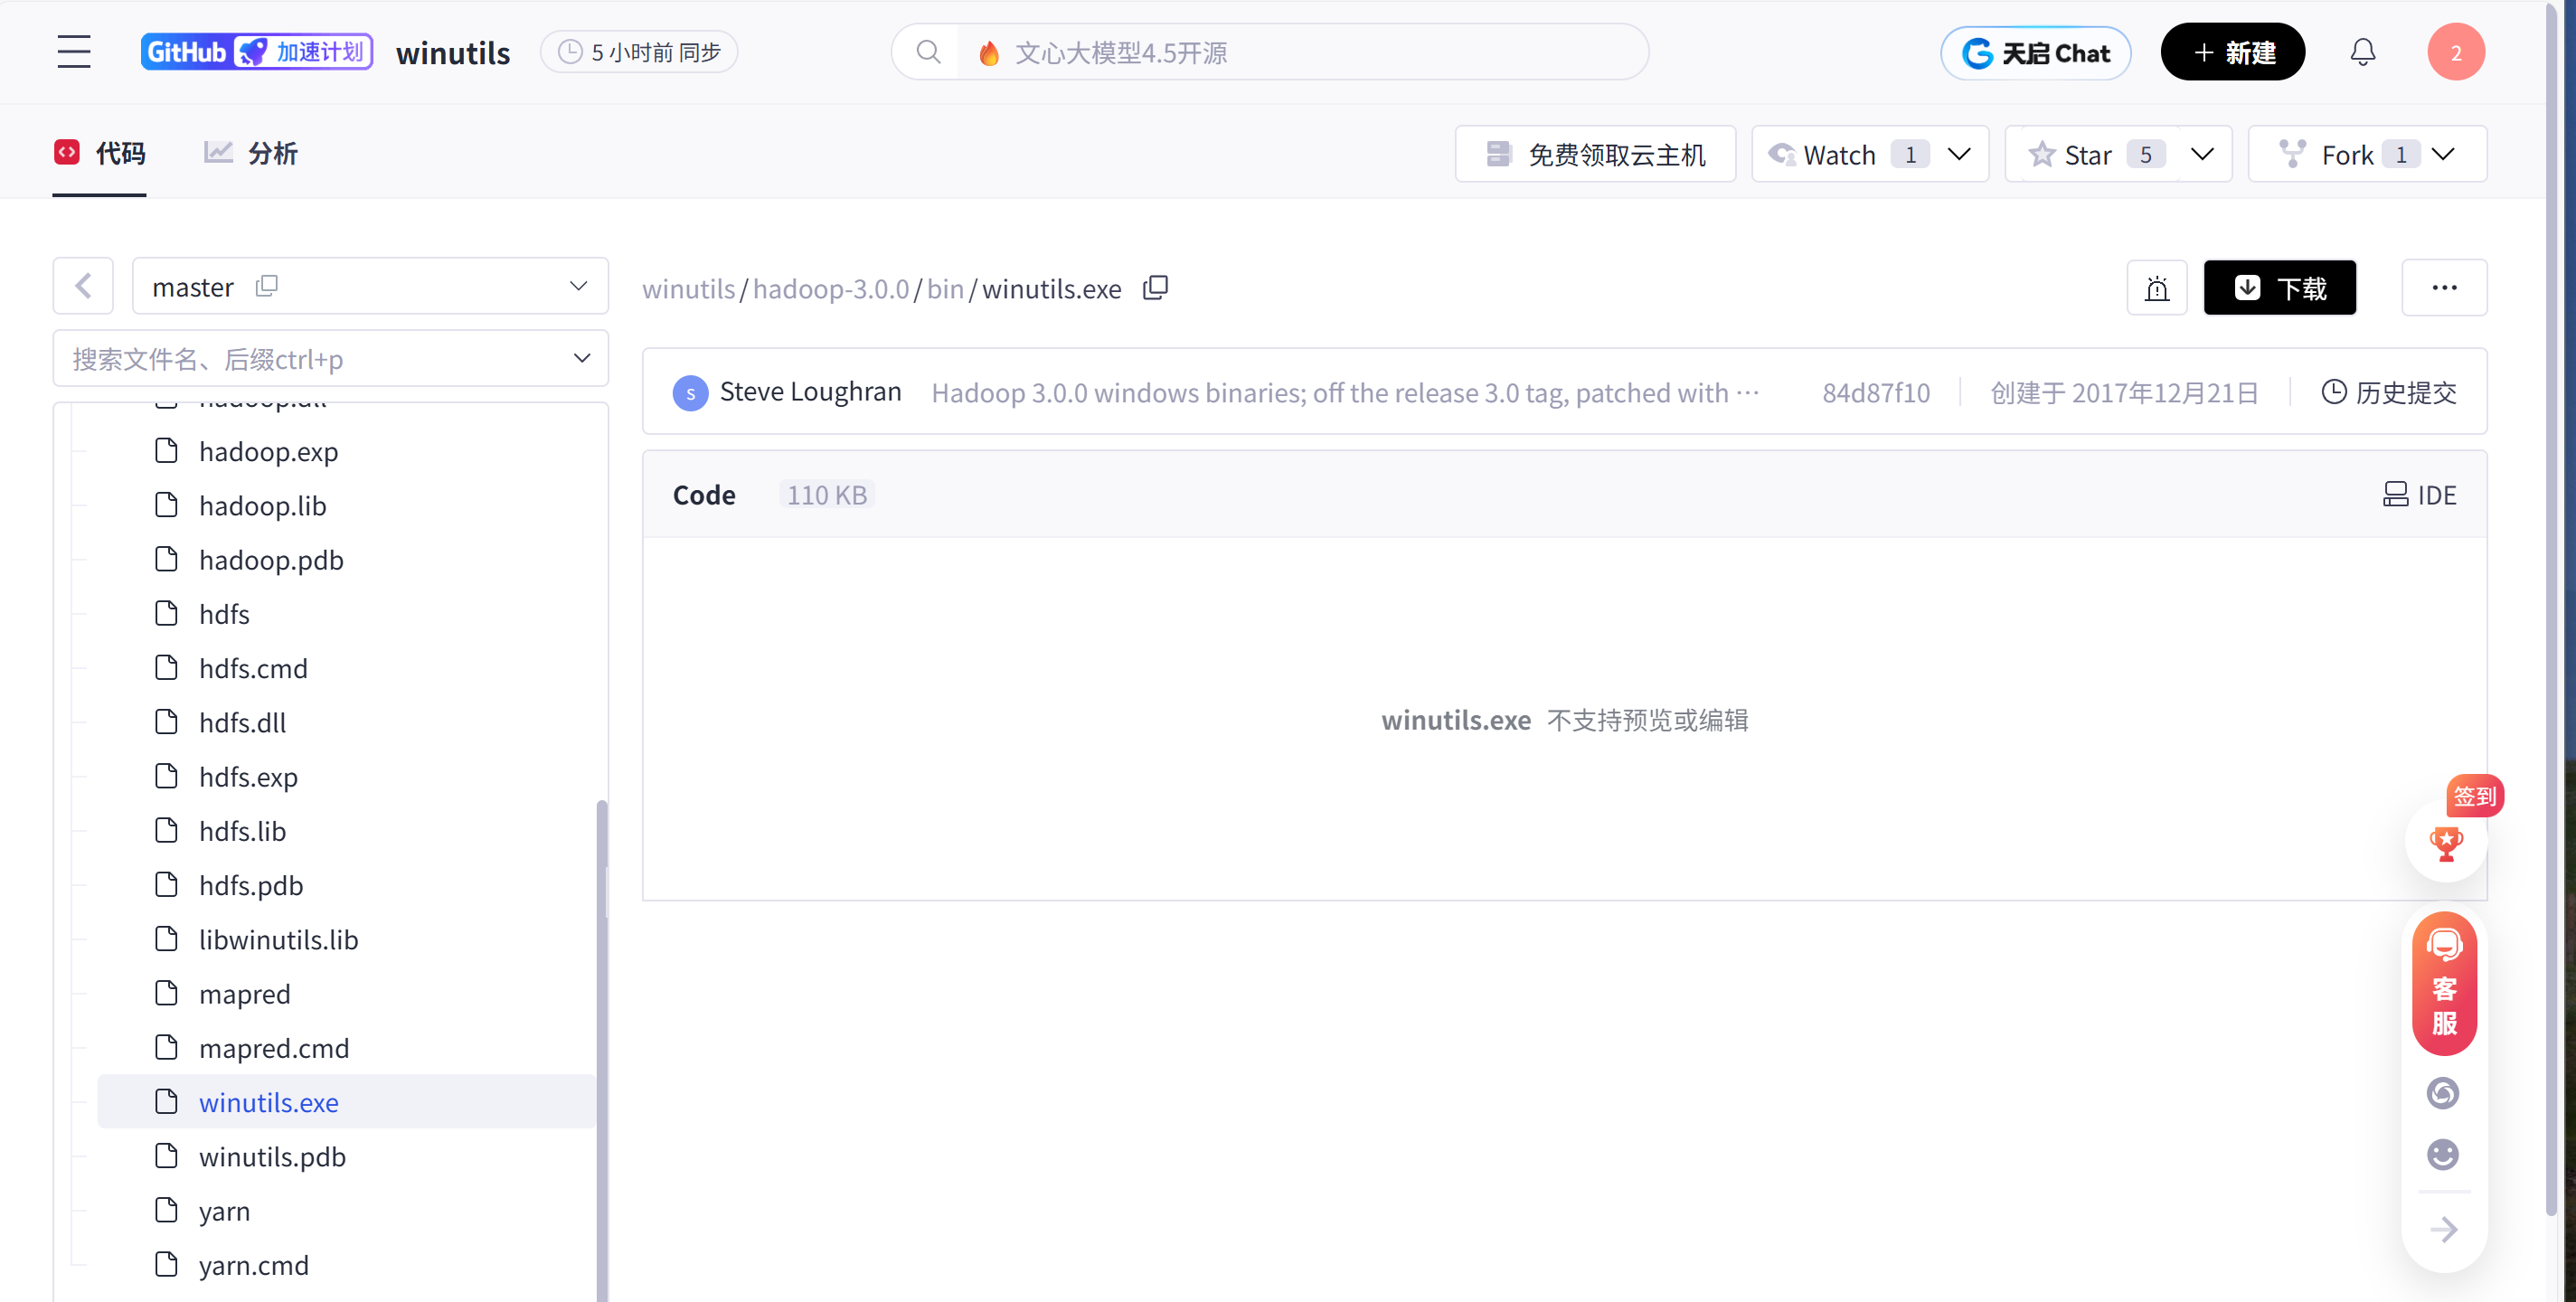2576x1302 pixels.
Task: View 历史提交 commit history
Action: (2388, 392)
